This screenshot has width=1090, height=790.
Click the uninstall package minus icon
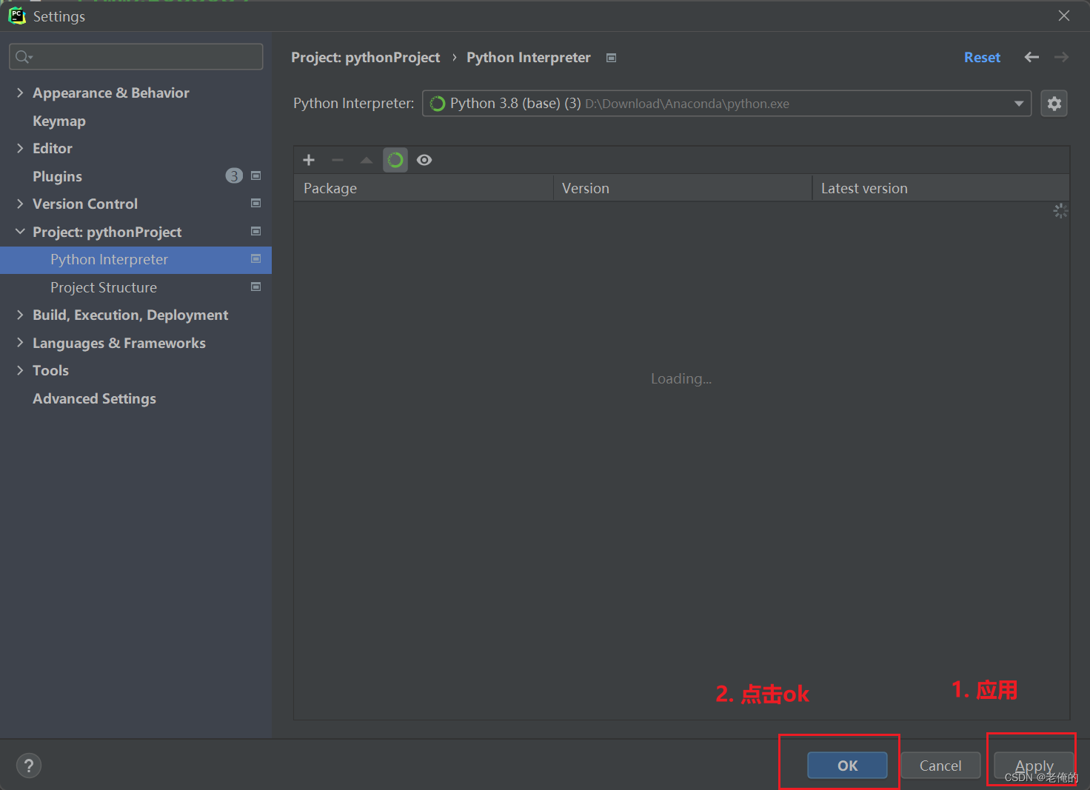[x=338, y=160]
